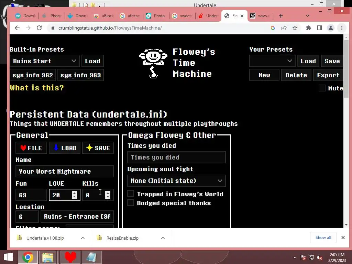The image size is (352, 264).
Task: Open Undertale red heart taskbar icon
Action: [70, 257]
